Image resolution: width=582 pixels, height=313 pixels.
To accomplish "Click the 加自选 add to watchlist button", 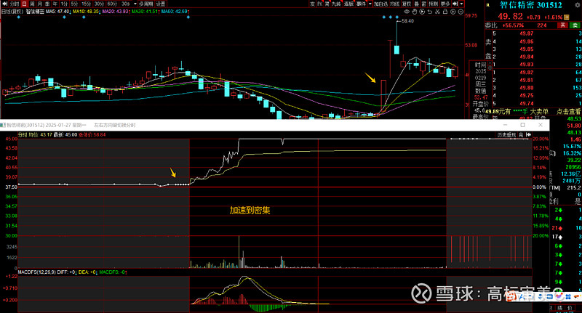I will 381,4.
